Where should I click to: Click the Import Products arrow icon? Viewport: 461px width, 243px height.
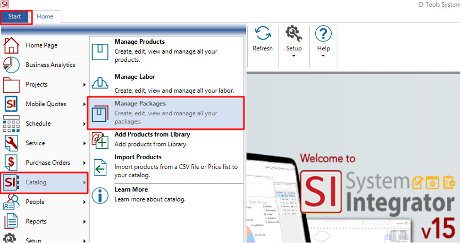(100, 168)
